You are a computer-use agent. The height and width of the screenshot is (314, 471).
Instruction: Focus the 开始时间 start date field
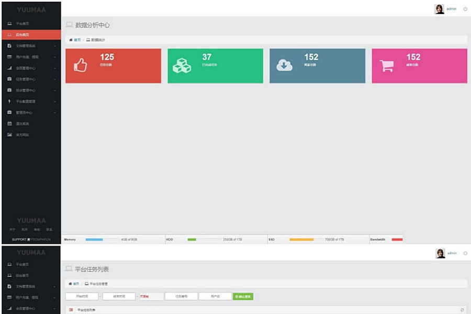(x=82, y=296)
